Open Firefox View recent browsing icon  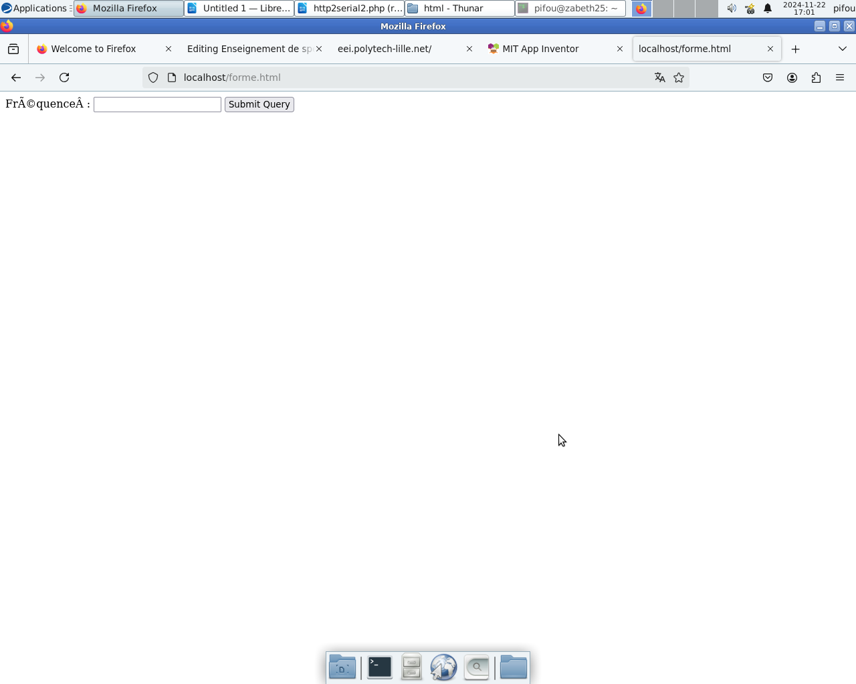point(13,49)
